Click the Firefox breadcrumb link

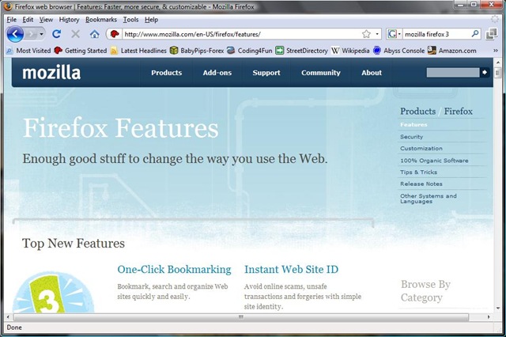[x=459, y=112]
